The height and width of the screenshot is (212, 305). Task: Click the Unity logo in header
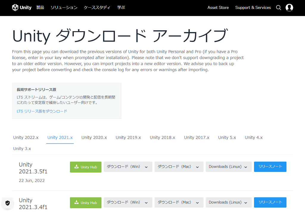click(x=22, y=8)
